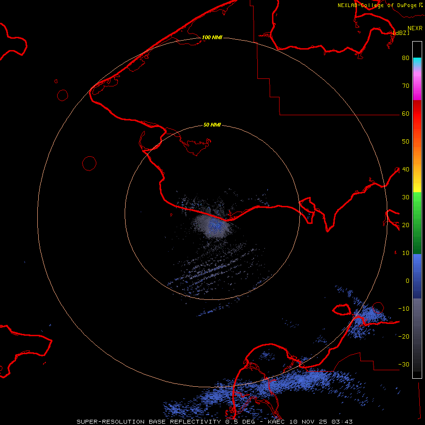Click the 70 value on the dBZ scale
The width and height of the screenshot is (425, 425).
406,86
